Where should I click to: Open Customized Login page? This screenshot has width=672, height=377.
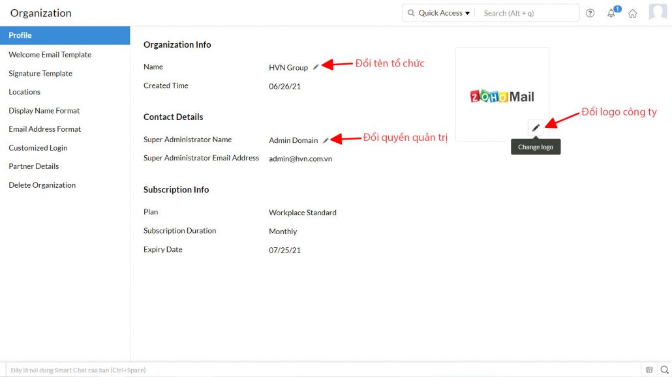point(38,148)
